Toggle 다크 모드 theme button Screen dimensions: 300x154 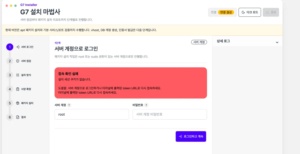pos(250,12)
